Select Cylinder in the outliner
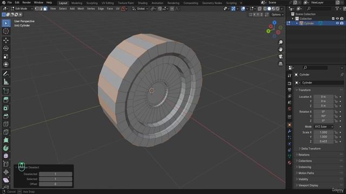 tap(309, 23)
